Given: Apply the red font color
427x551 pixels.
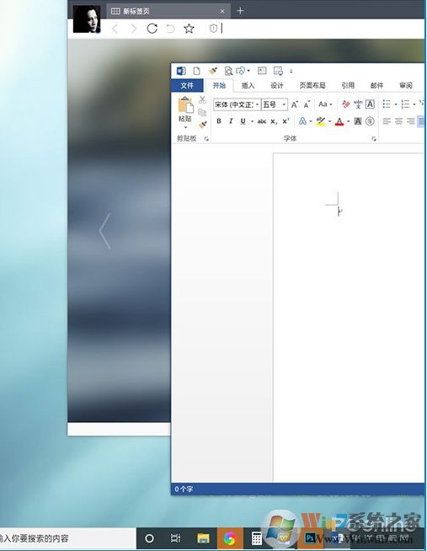Looking at the screenshot, I should (x=339, y=121).
